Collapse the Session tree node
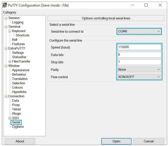This screenshot has height=146, width=168. 6,18
